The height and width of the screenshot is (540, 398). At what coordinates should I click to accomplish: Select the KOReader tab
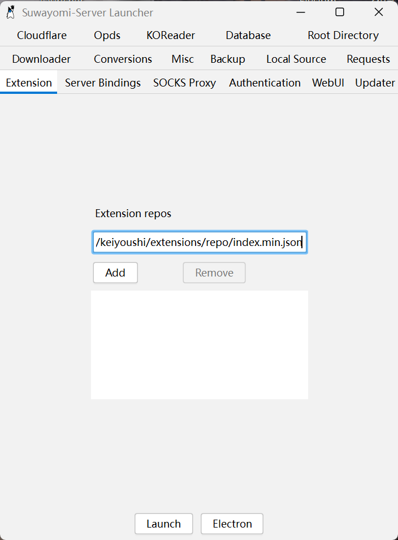point(171,35)
